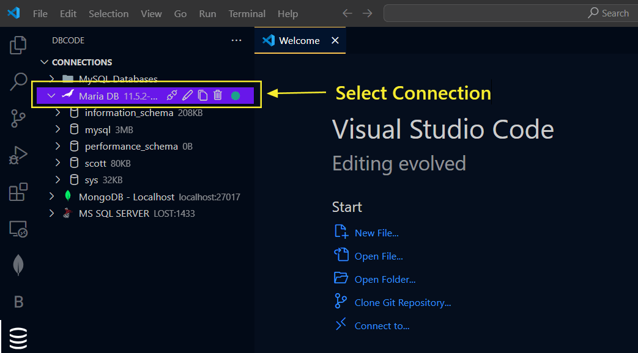Open the View menu

151,13
